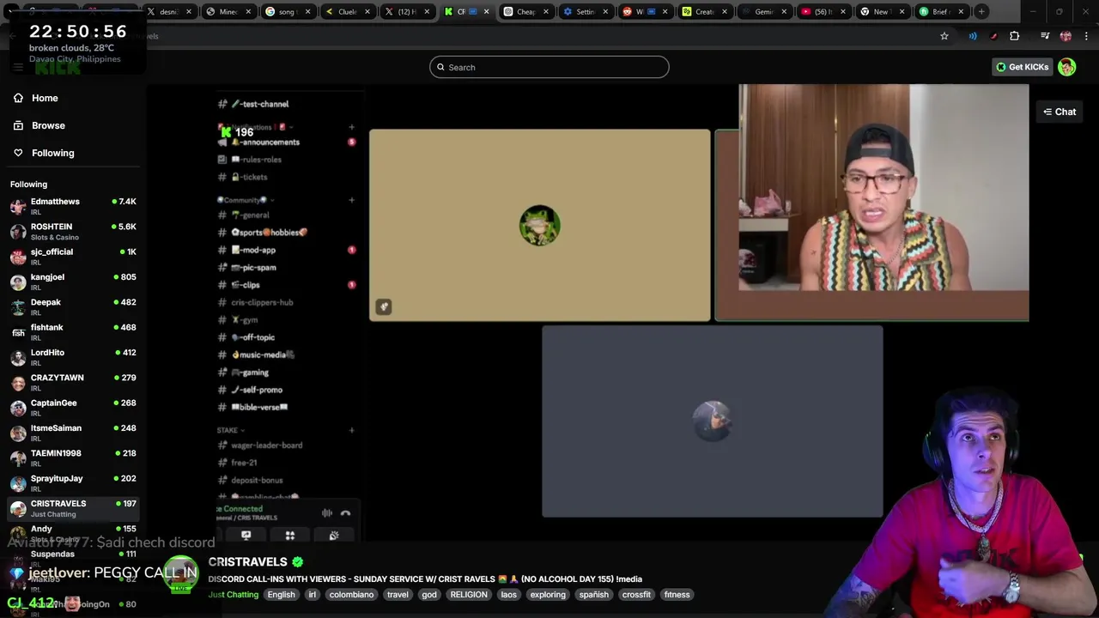Click the fishtank channel avatar
The width and height of the screenshot is (1099, 618).
point(18,332)
